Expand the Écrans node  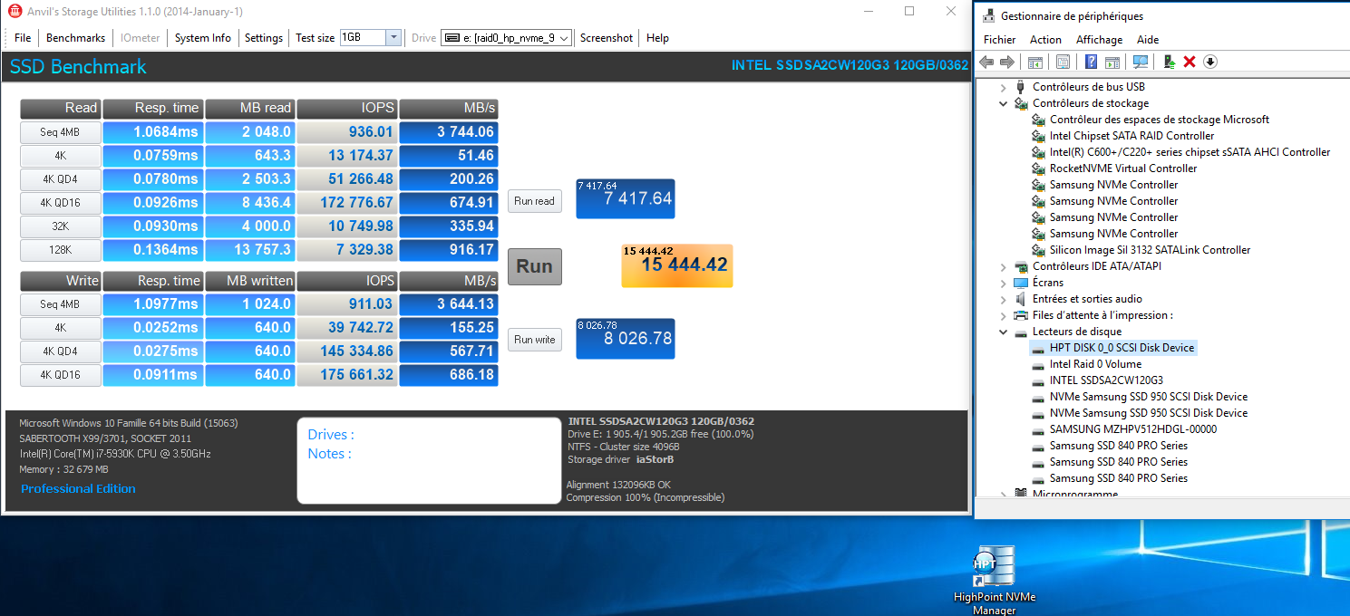pos(1003,283)
